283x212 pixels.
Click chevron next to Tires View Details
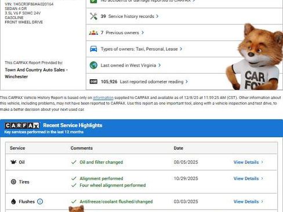(262, 178)
